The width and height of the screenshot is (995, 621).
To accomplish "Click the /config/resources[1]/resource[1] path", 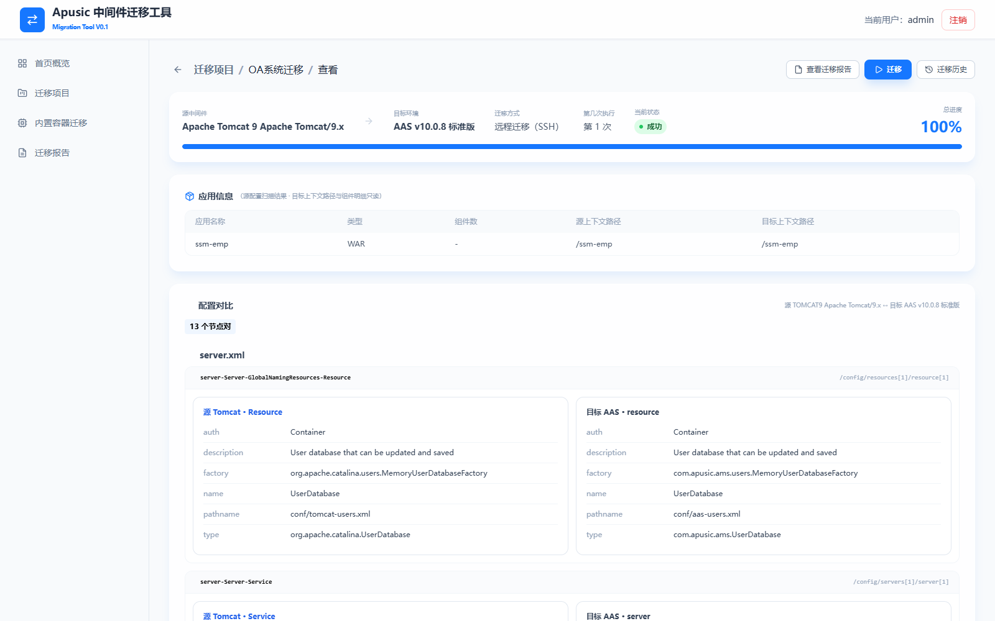I will click(894, 378).
